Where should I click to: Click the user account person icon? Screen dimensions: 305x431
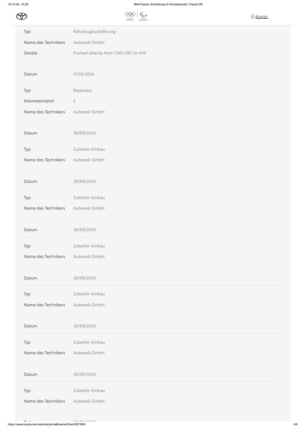click(x=253, y=17)
